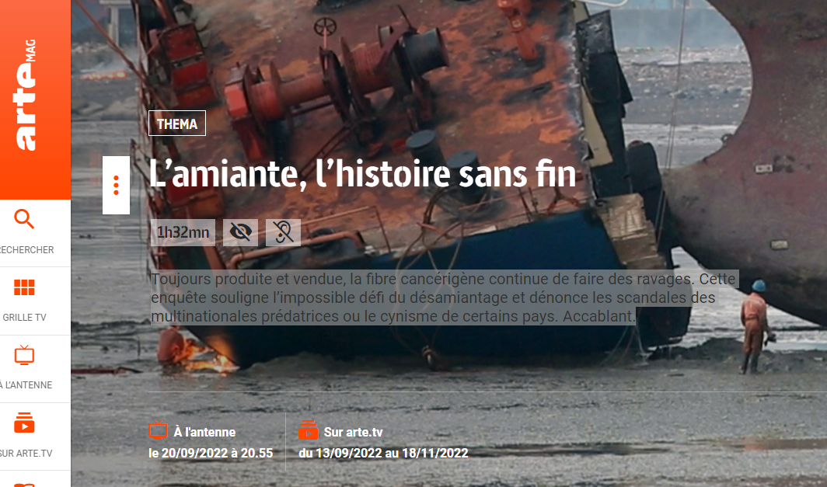827x487 pixels.
Task: Click the THEMA category tag
Action: click(x=177, y=123)
